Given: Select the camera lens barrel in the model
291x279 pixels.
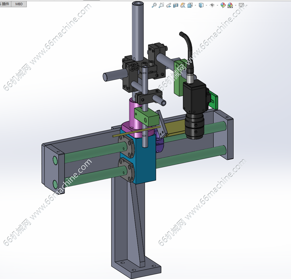Looking at the screenshot, I should (x=194, y=126).
